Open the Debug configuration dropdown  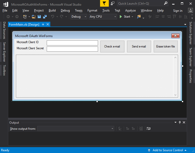click(x=79, y=17)
